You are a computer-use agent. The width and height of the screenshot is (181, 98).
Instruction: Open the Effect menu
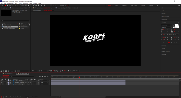[x=20, y=3]
